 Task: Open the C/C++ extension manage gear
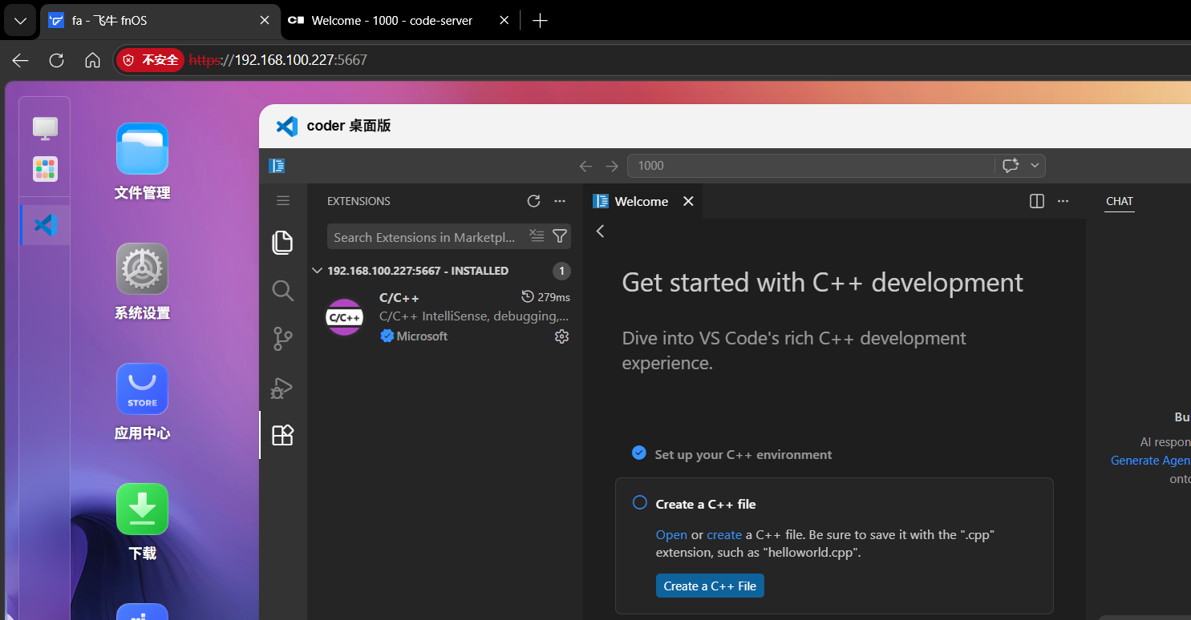pyautogui.click(x=561, y=336)
